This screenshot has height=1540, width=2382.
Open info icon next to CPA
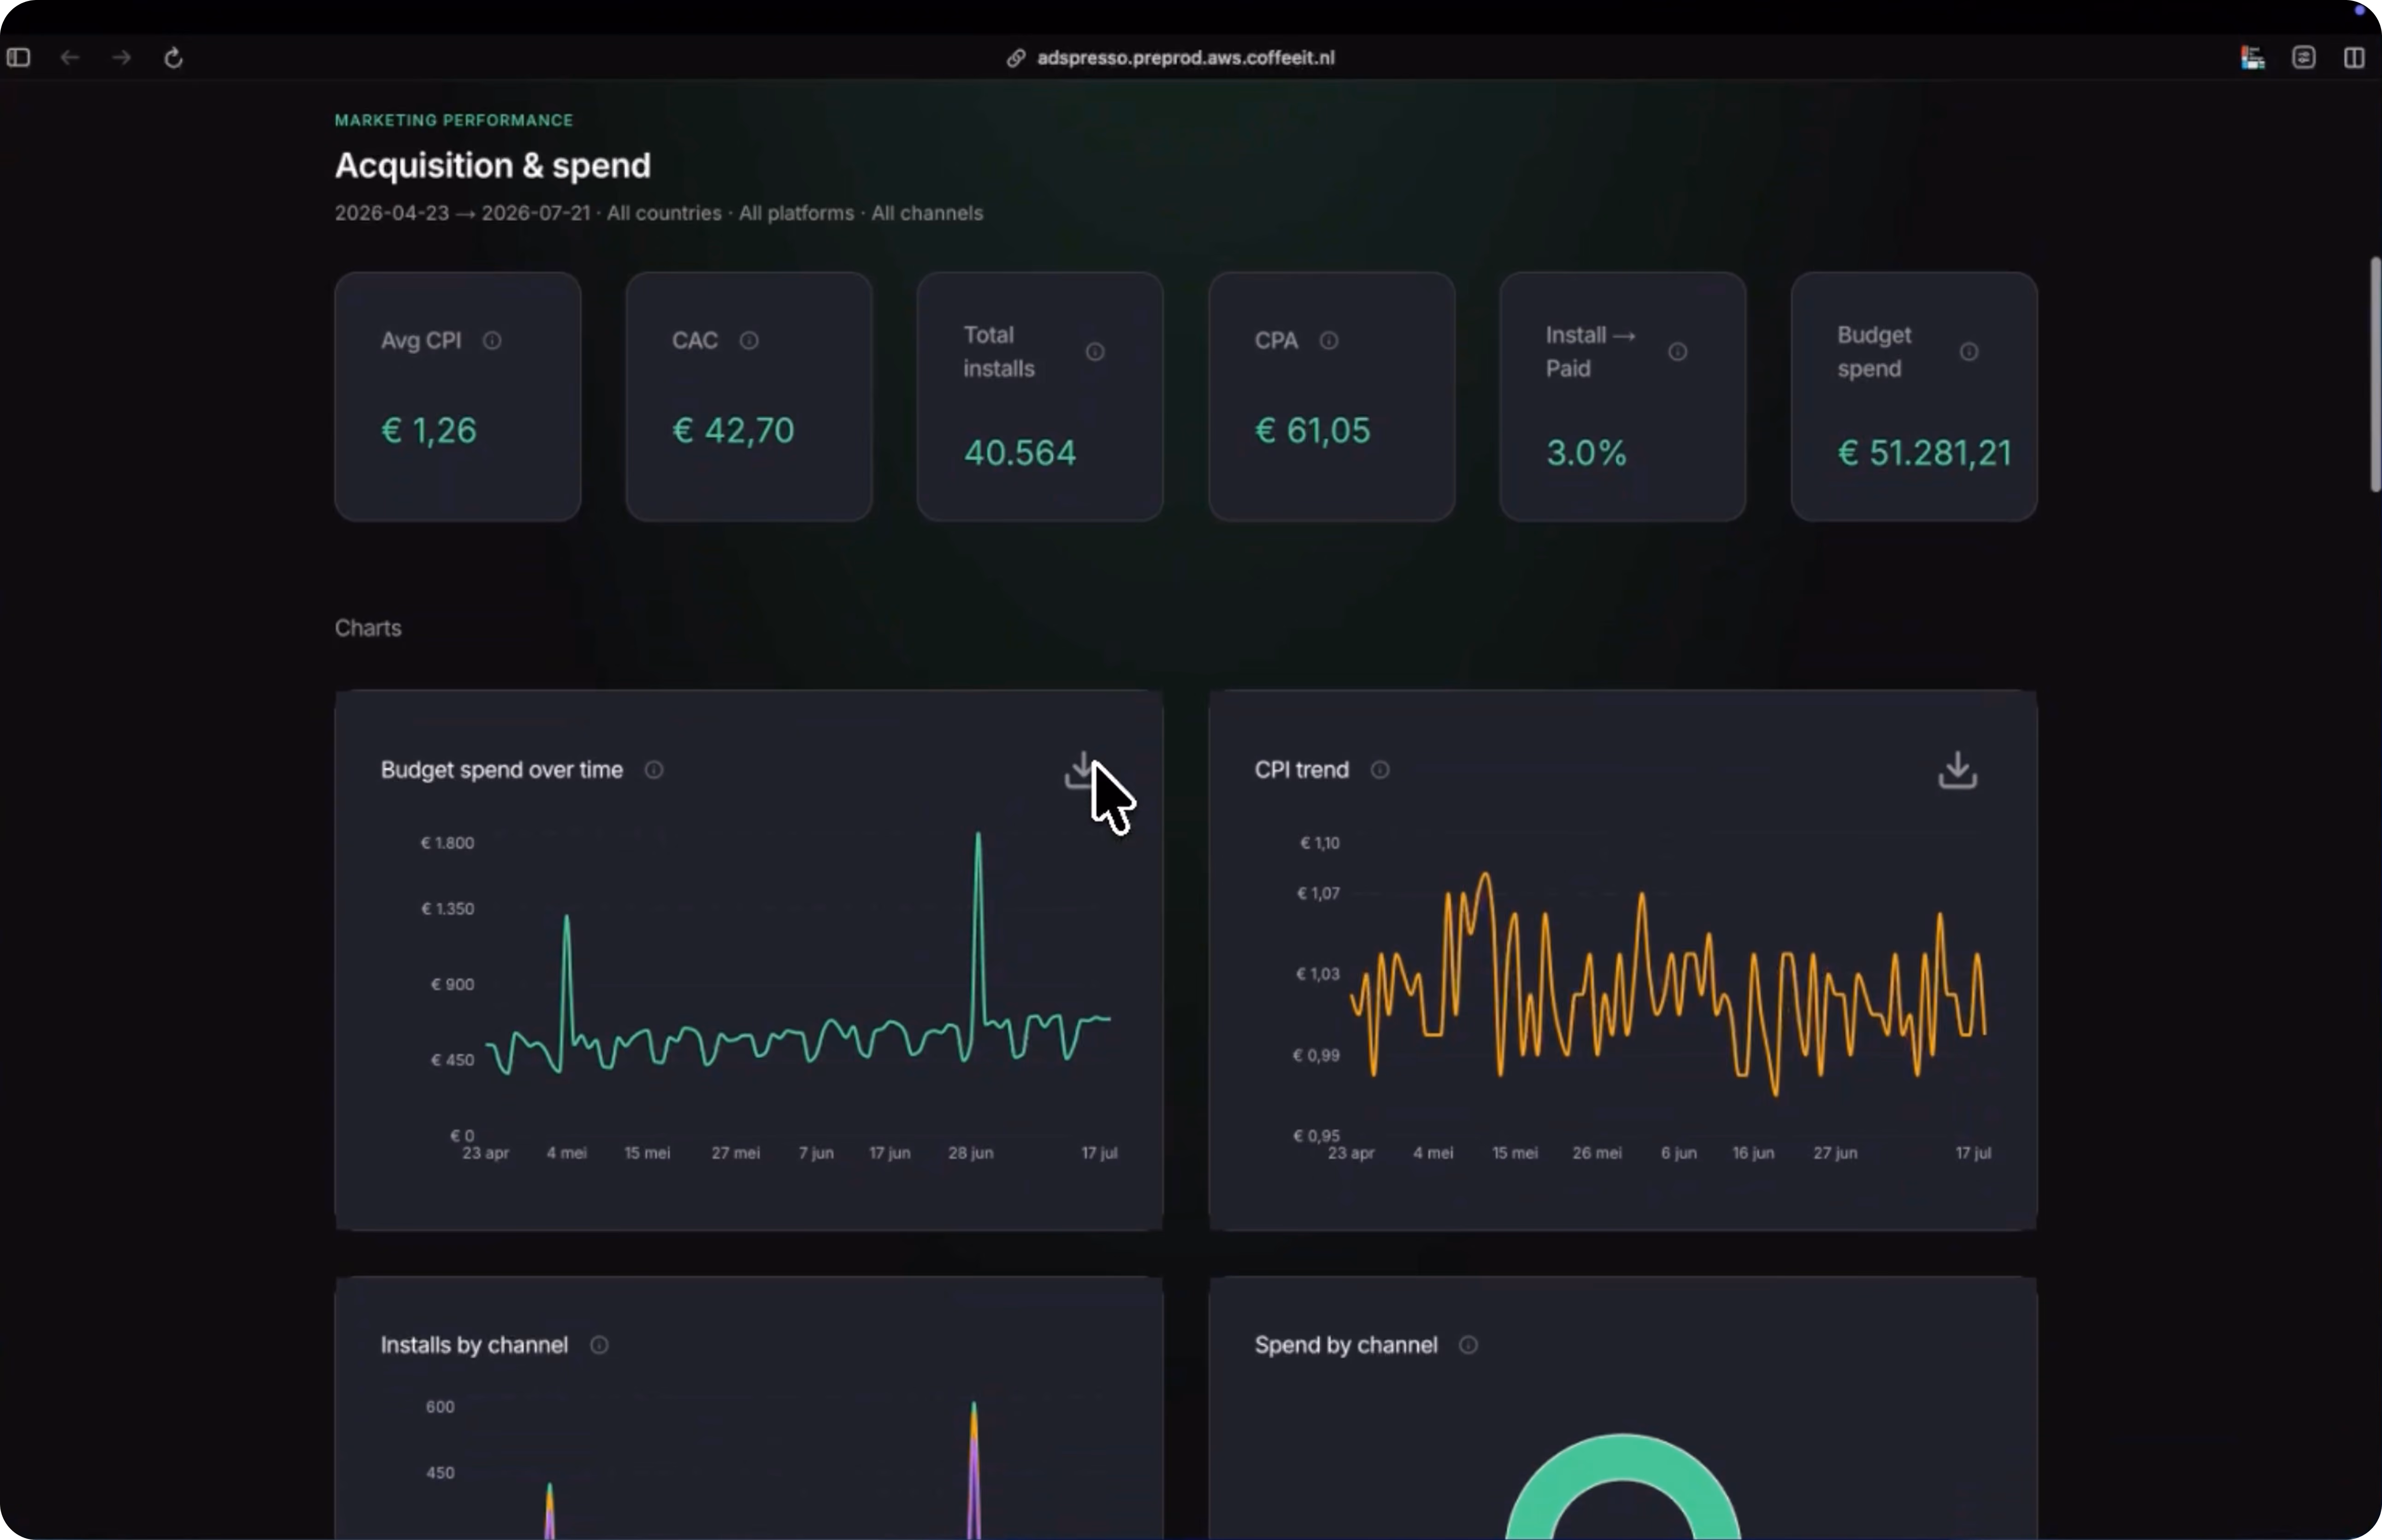(x=1329, y=341)
